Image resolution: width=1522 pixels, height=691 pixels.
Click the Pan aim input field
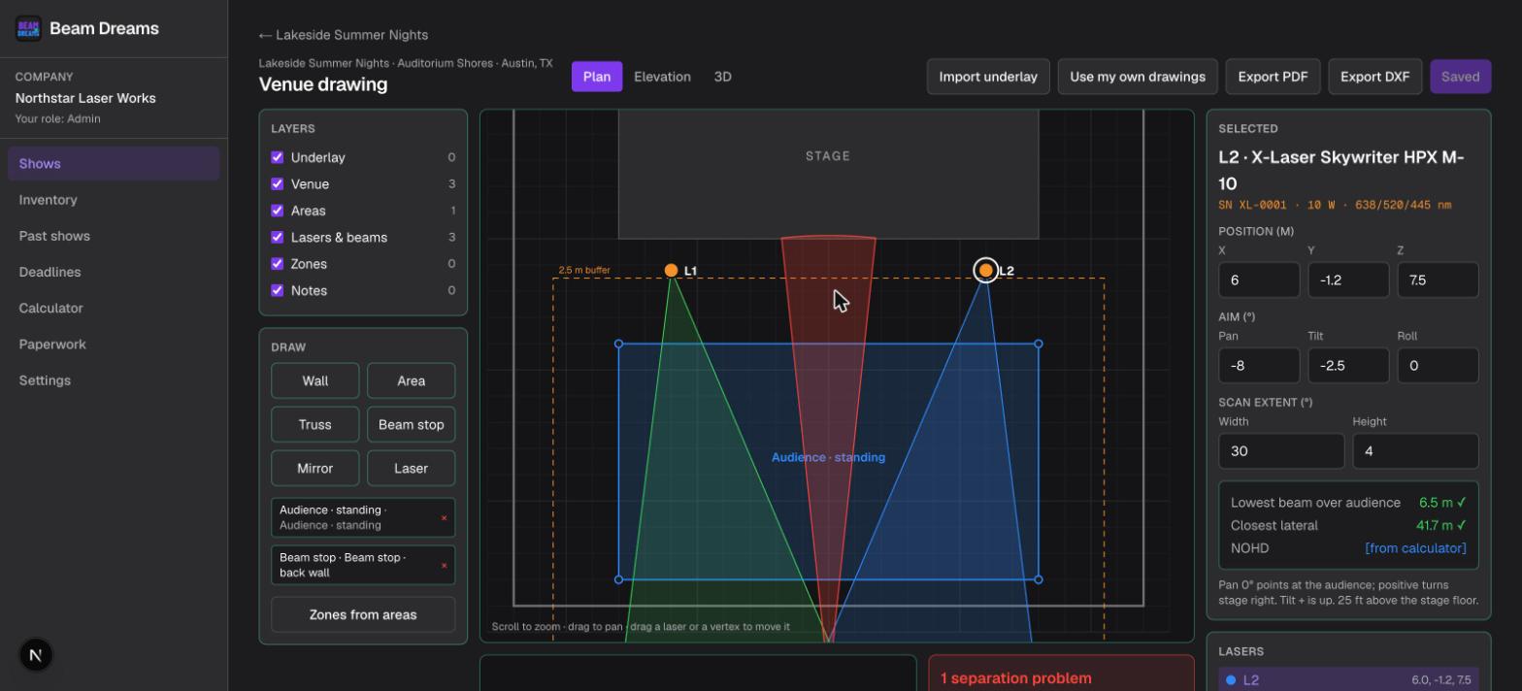1259,365
